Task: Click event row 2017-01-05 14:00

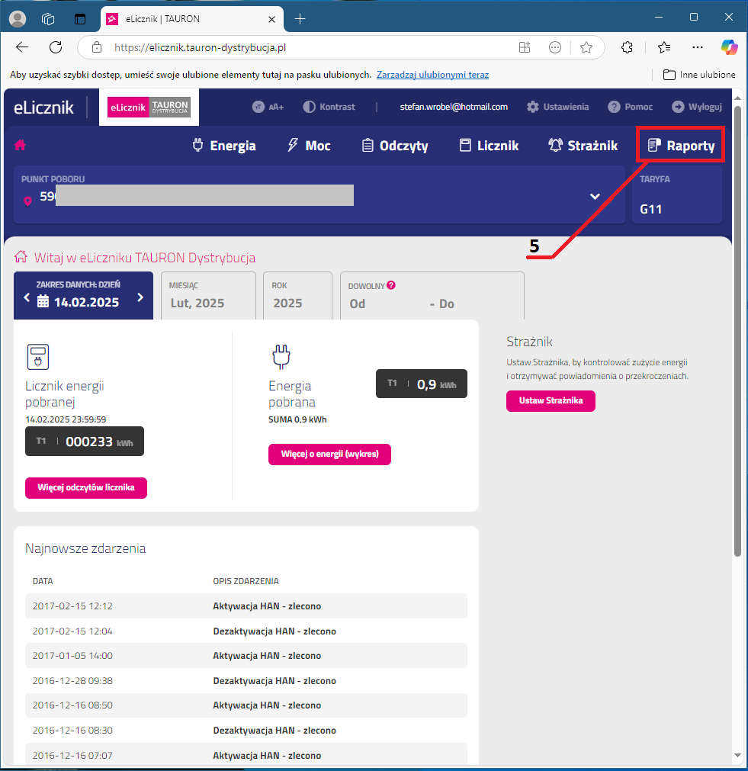Action: [x=246, y=655]
